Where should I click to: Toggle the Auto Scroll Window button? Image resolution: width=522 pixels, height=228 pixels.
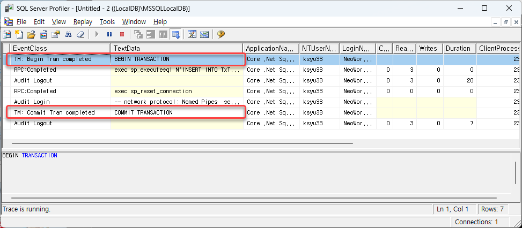pyautogui.click(x=175, y=34)
